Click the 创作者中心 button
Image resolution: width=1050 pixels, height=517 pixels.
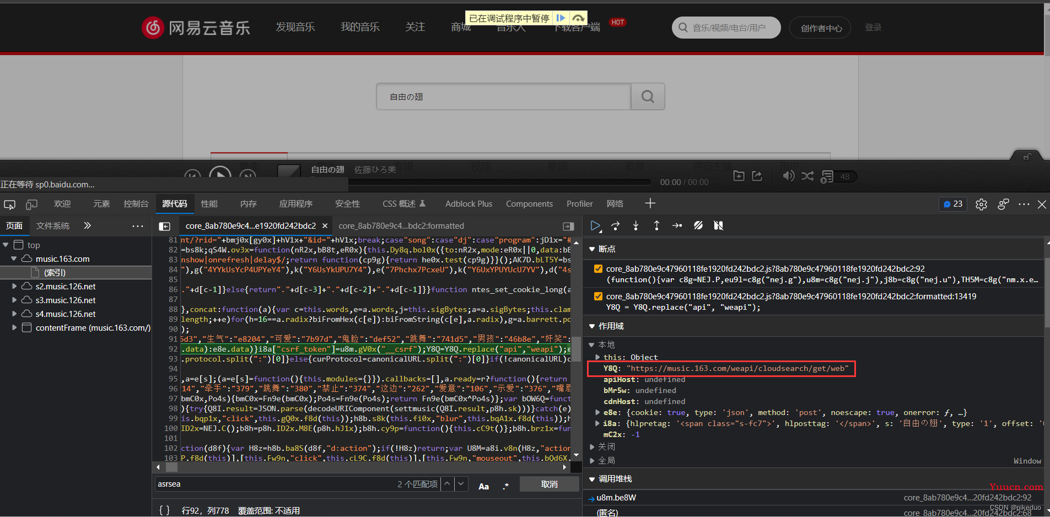821,28
